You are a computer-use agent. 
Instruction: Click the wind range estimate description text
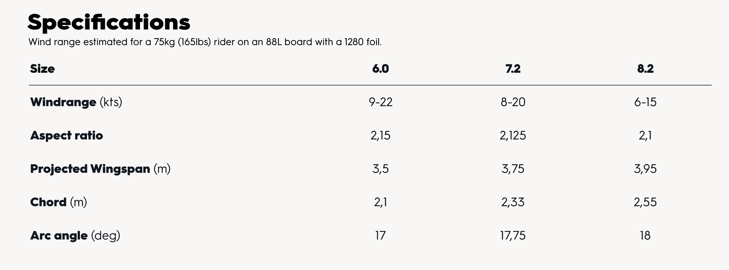(205, 42)
